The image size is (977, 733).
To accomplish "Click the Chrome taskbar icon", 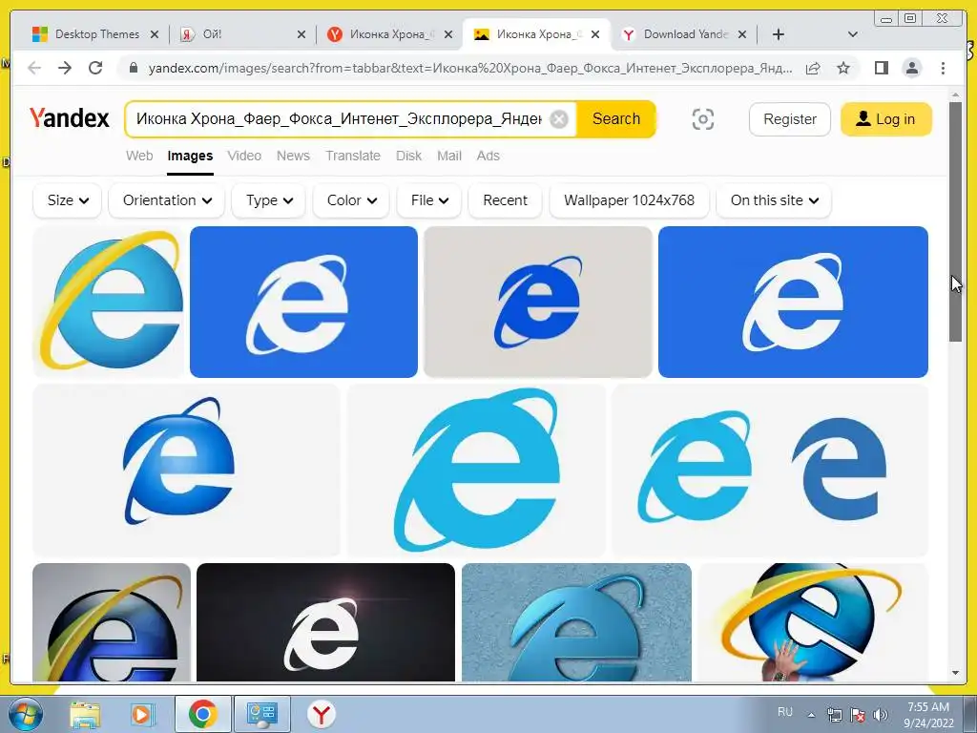I will pos(202,714).
